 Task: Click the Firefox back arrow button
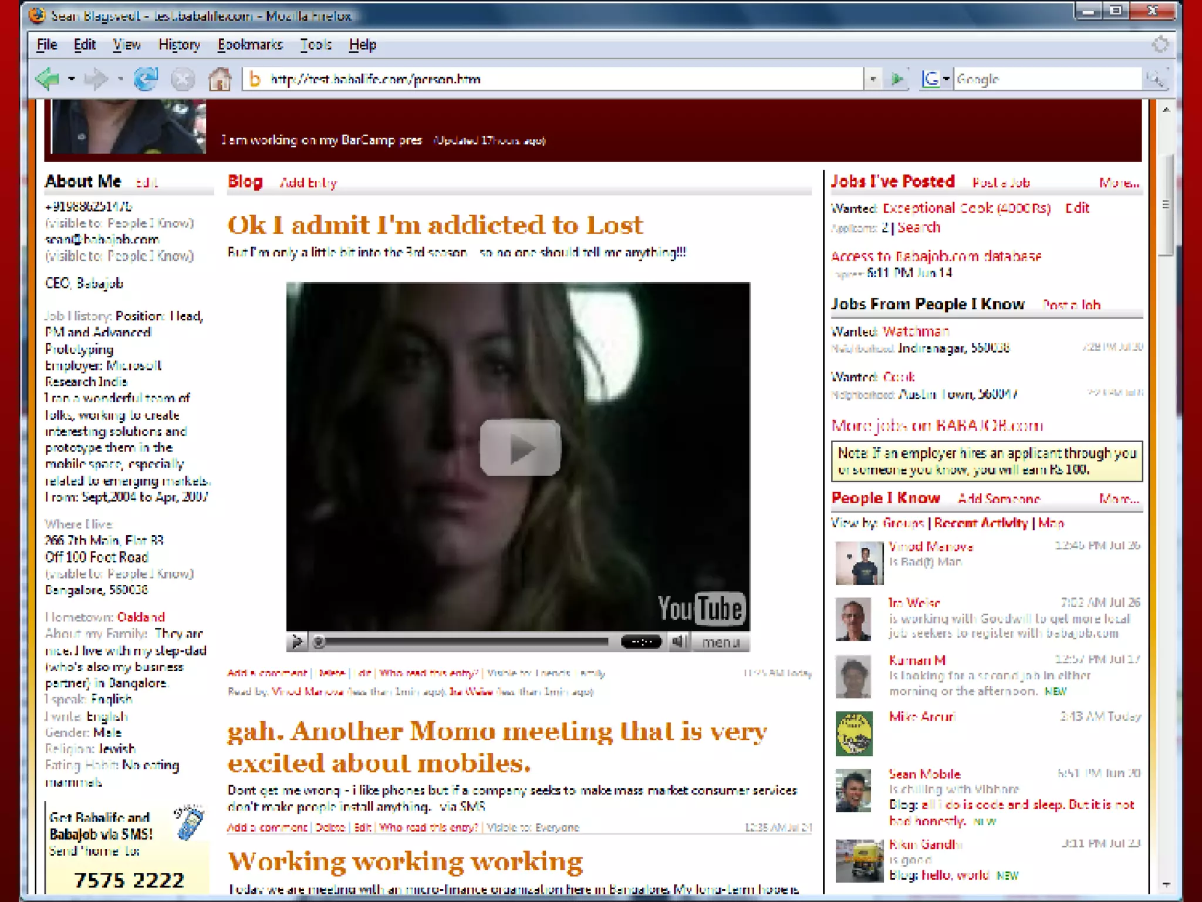[x=48, y=79]
